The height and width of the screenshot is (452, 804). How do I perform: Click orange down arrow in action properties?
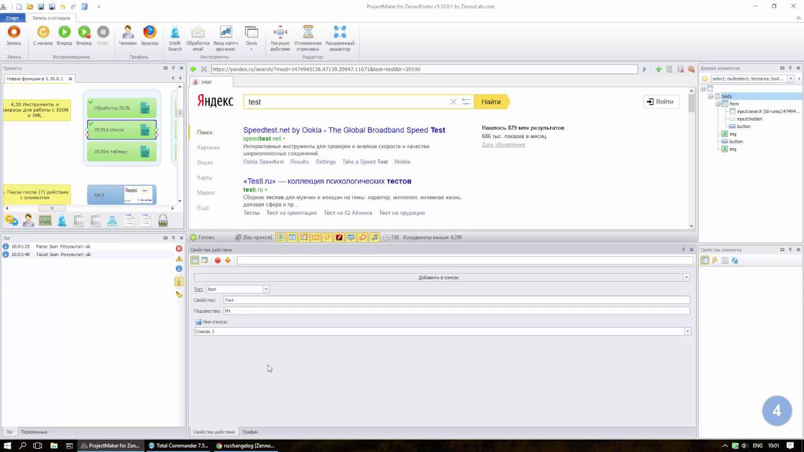coord(227,260)
